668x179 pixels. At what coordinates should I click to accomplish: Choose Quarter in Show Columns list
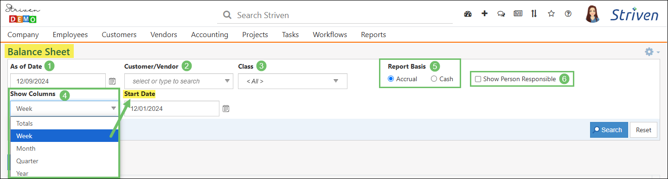[x=64, y=161]
